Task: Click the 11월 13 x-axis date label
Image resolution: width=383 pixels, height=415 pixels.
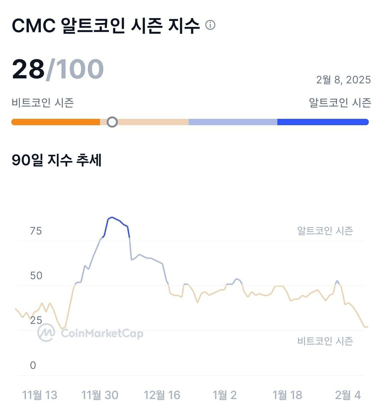Action: 40,395
